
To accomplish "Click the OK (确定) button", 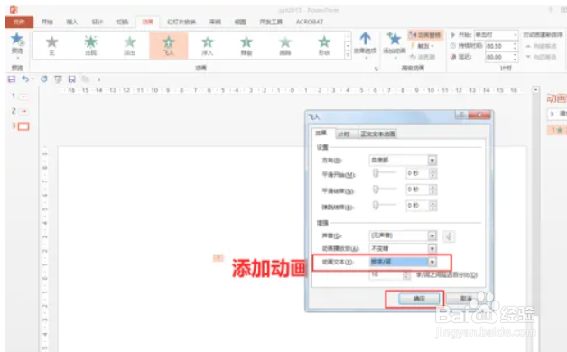I will (x=419, y=299).
